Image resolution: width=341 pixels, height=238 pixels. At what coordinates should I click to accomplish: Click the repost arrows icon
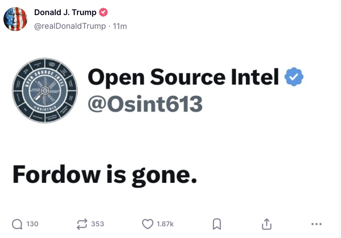[82, 224]
